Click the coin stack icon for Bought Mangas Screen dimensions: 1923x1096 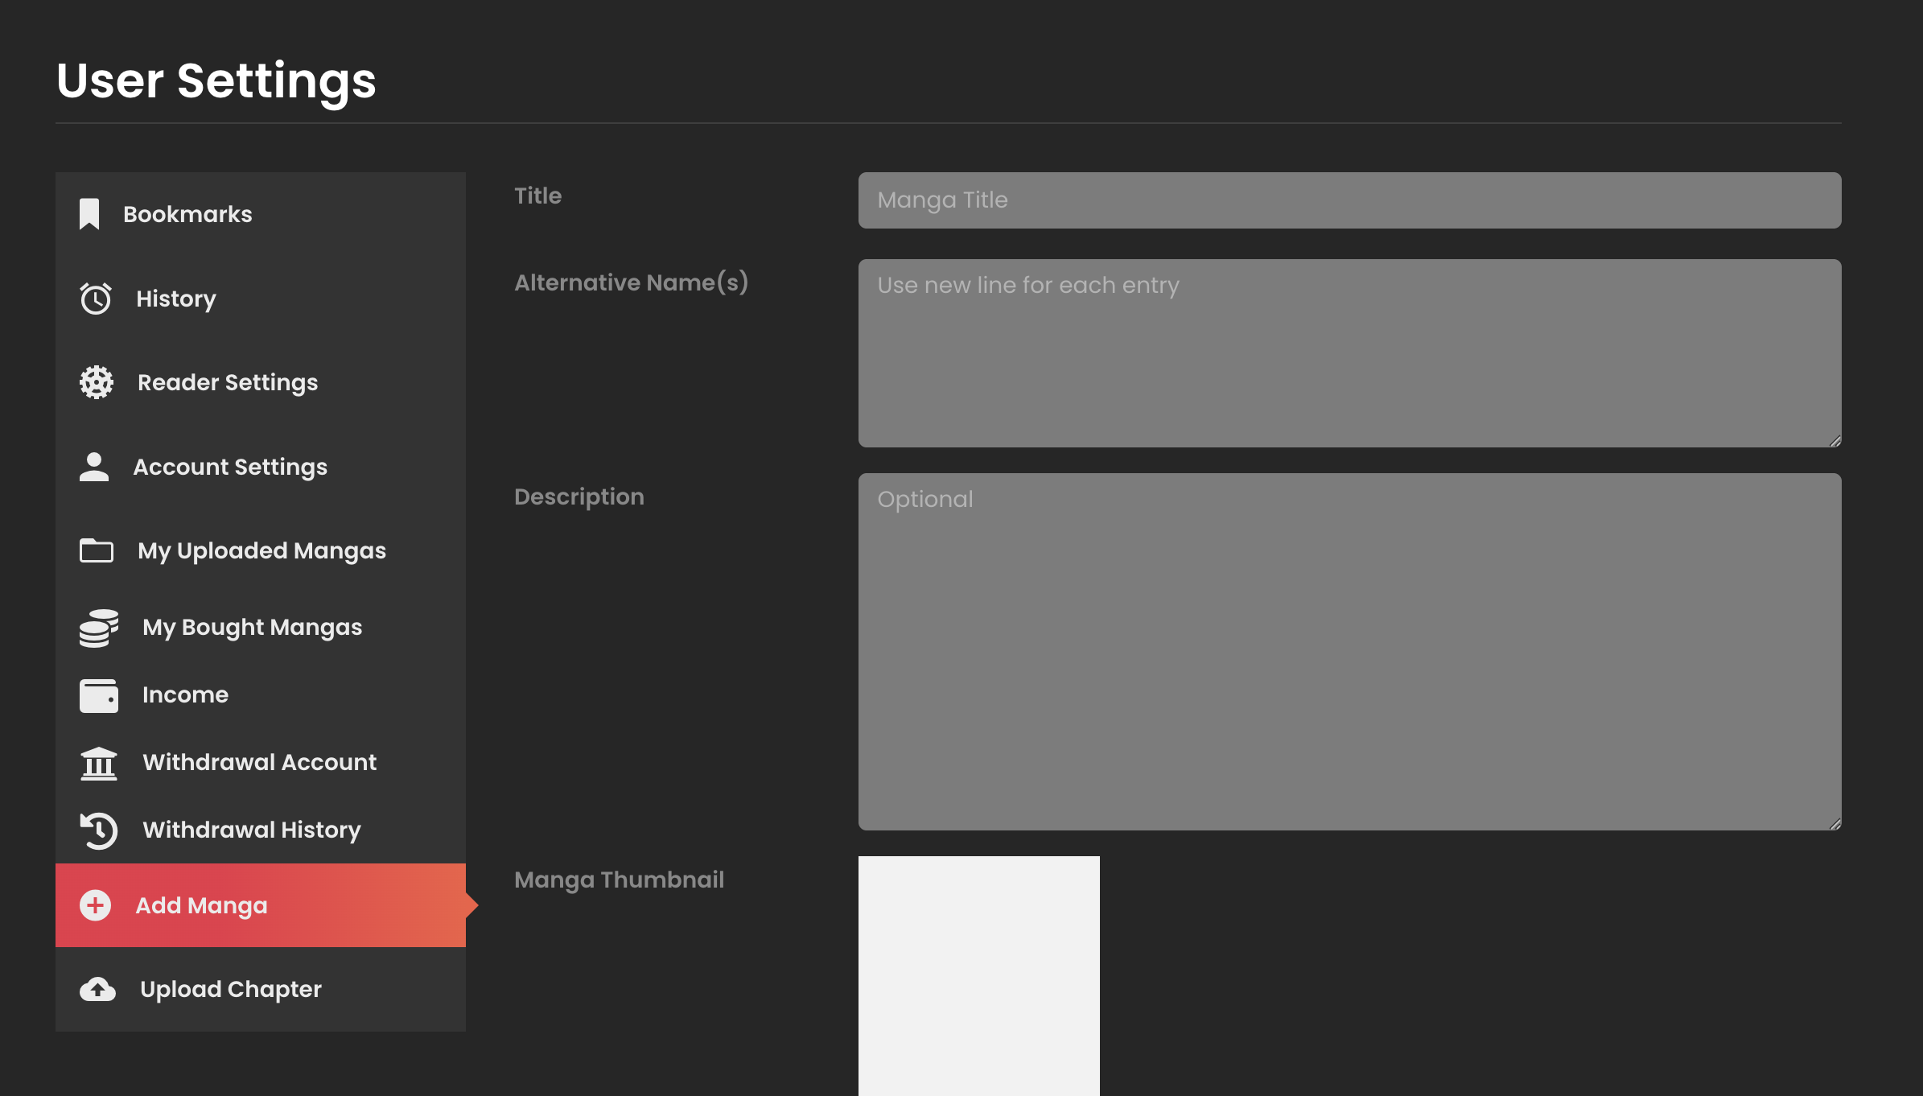(x=99, y=628)
